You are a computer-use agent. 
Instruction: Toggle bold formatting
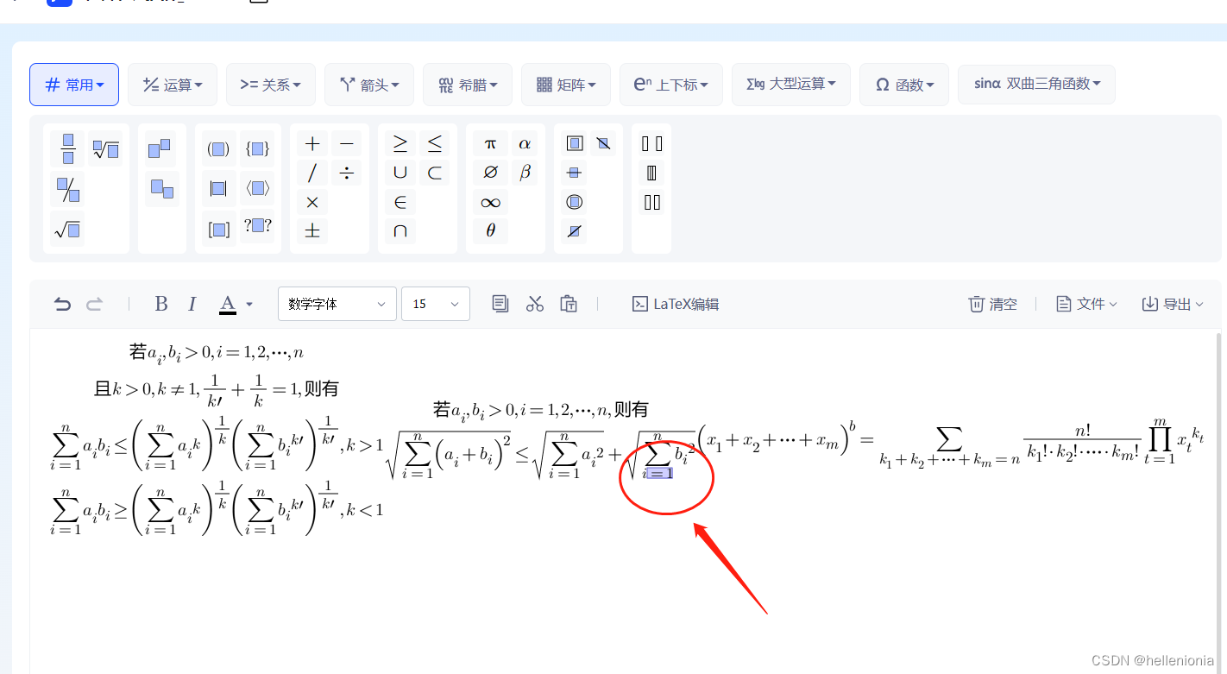161,303
